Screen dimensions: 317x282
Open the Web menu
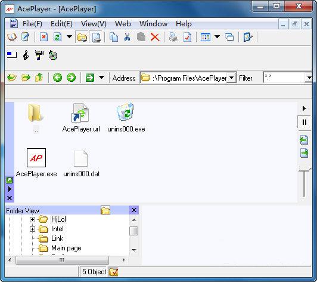click(123, 24)
